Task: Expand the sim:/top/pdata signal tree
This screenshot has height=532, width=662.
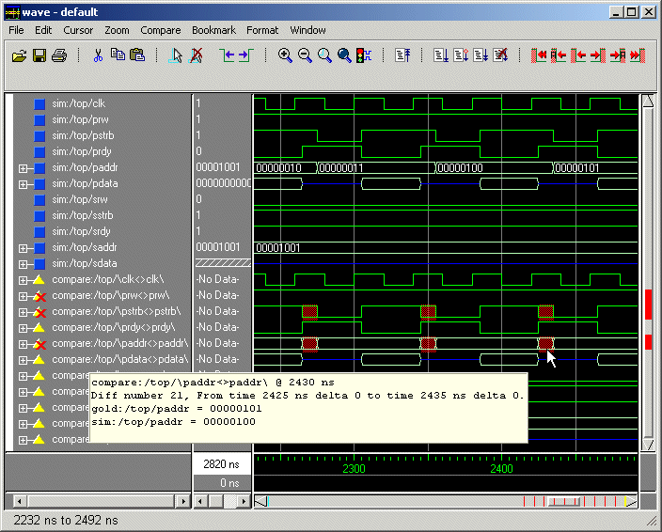Action: (x=24, y=184)
